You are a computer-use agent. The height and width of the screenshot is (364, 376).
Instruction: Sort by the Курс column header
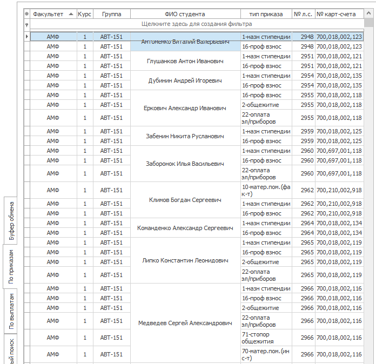coord(85,14)
